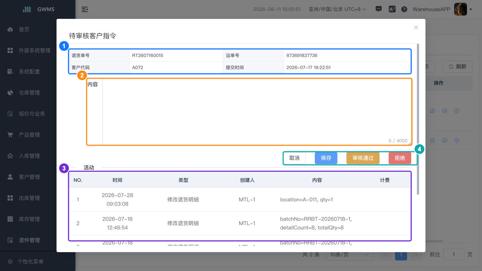Open 首页 from the sidebar
The height and width of the screenshot is (271, 482).
point(24,29)
